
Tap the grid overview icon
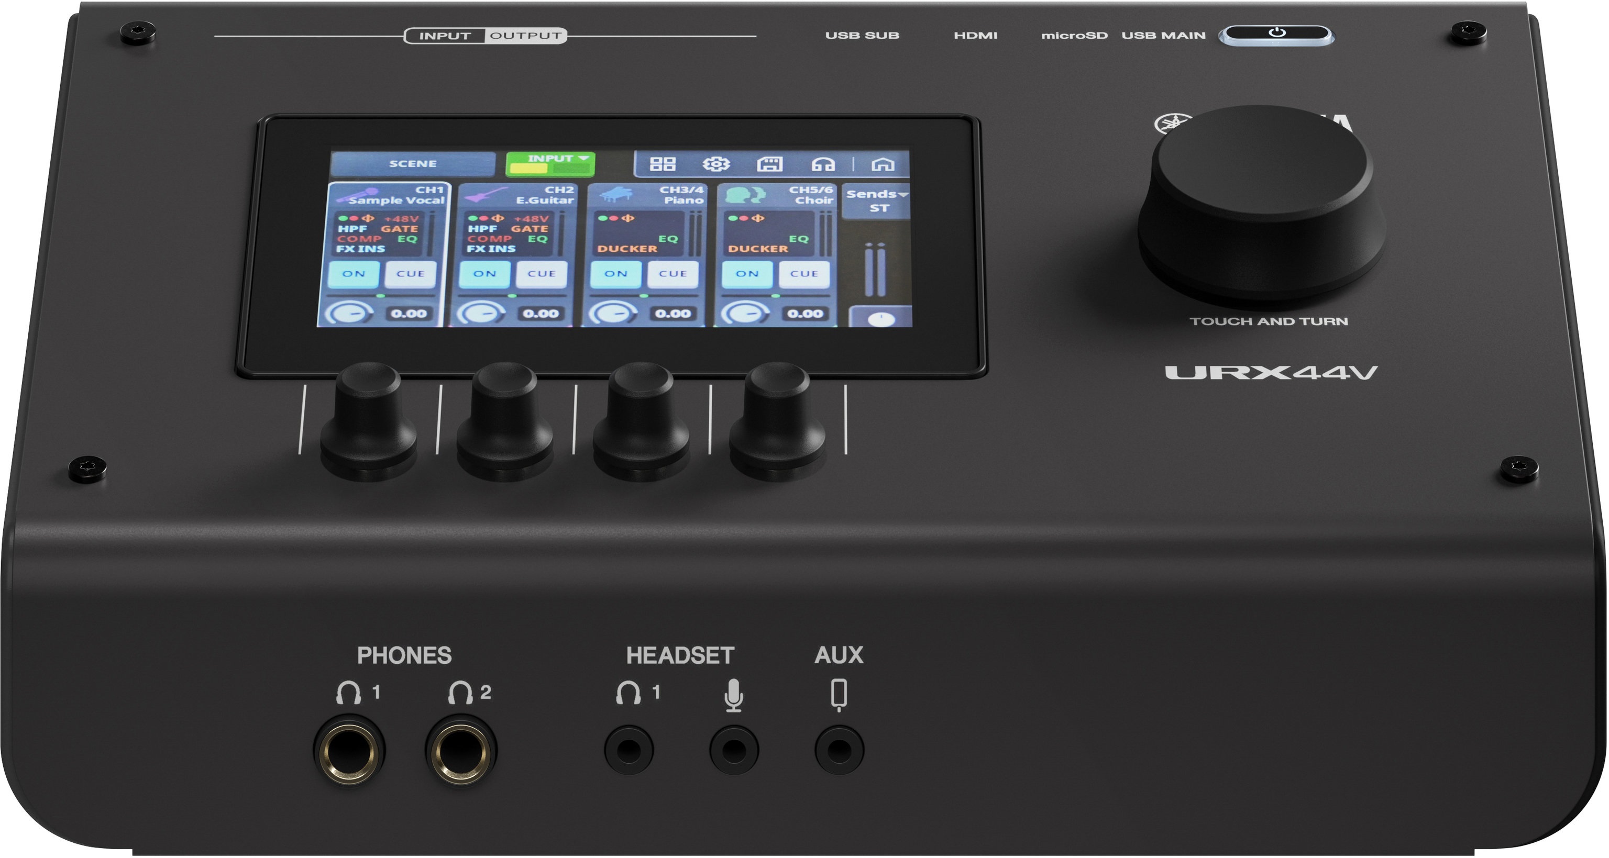coord(663,164)
